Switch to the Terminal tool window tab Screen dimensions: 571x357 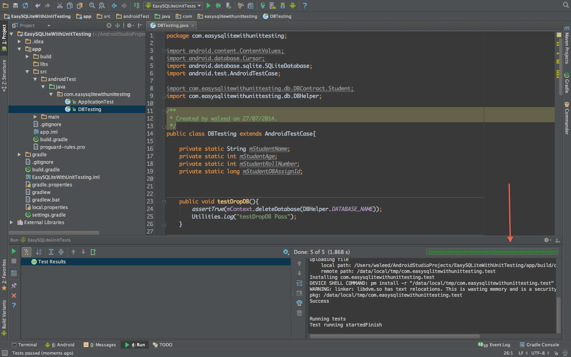pyautogui.click(x=25, y=345)
